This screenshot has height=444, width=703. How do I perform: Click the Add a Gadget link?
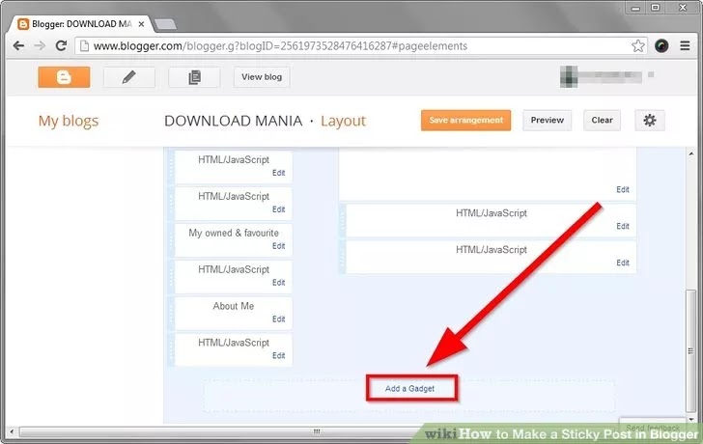tap(409, 388)
